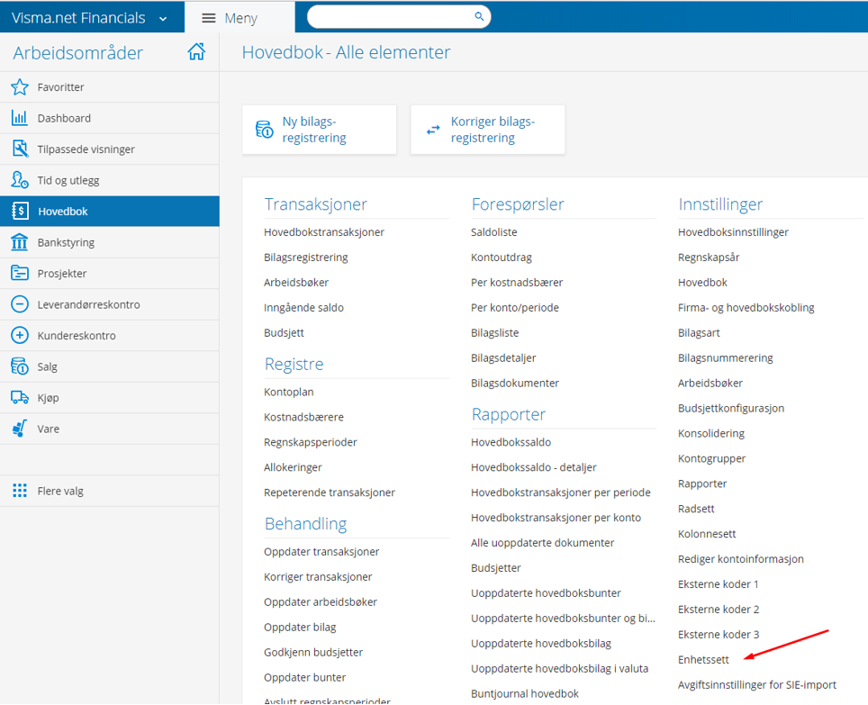Click the Kjøp truck icon
This screenshot has width=868, height=705.
click(x=20, y=397)
